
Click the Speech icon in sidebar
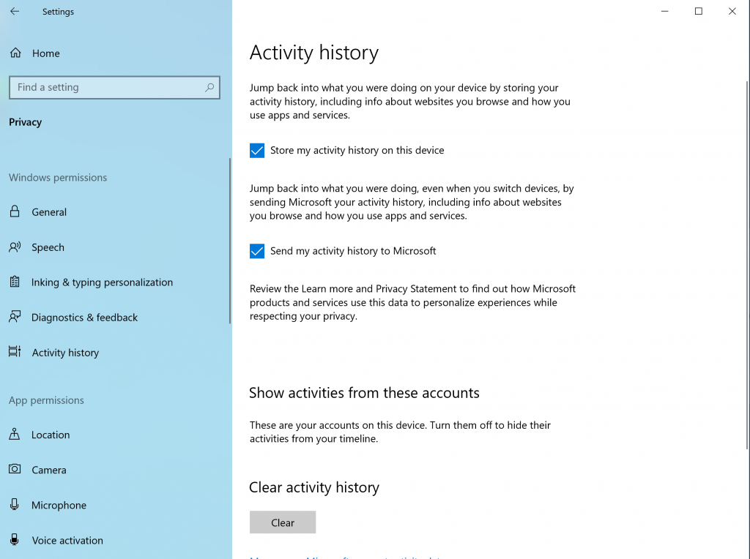[x=15, y=247]
